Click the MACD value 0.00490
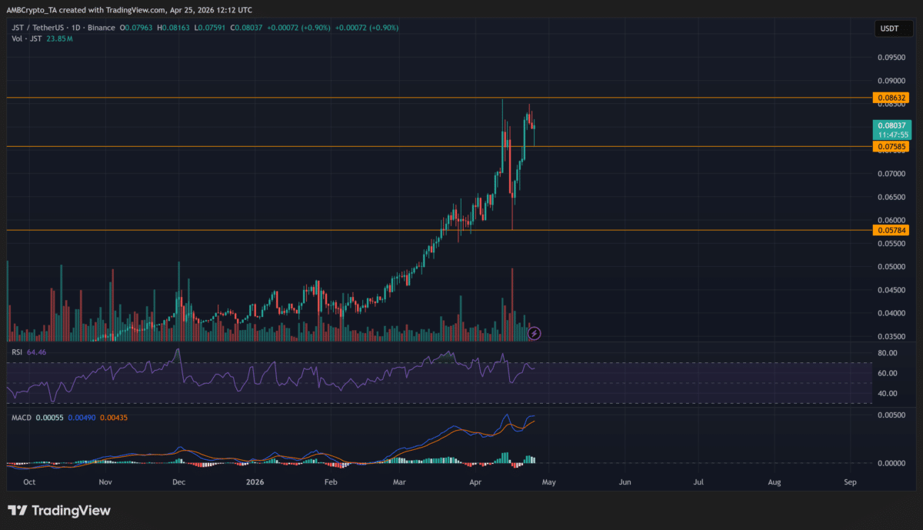 [x=81, y=418]
